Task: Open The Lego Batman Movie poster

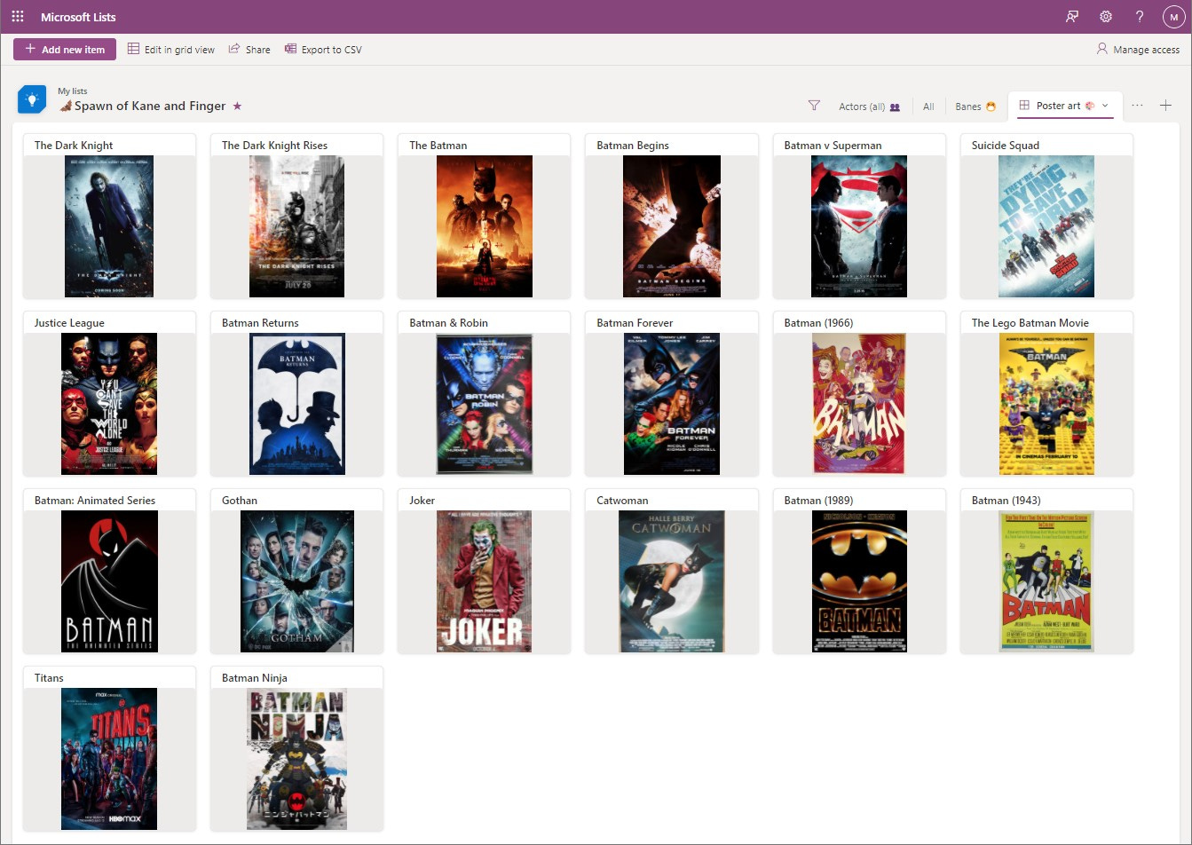Action: click(1046, 404)
